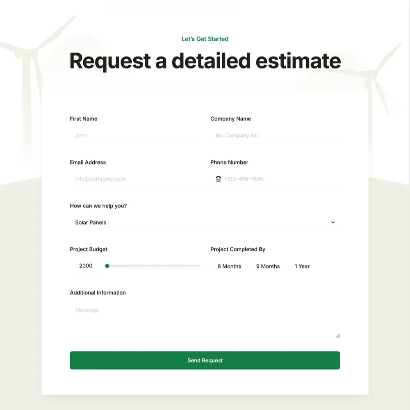The width and height of the screenshot is (410, 410).
Task: Click the "Let's Get Started" green text
Action: click(x=205, y=39)
